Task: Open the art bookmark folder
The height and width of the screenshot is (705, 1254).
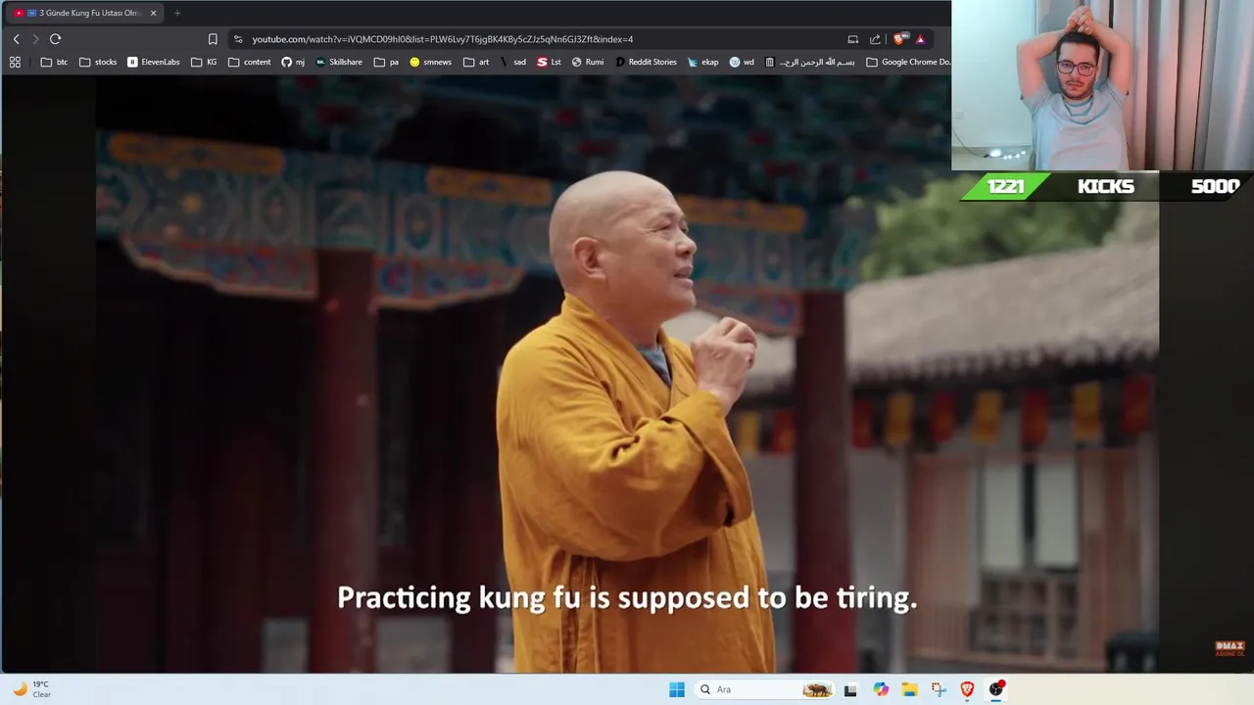Action: pos(476,62)
